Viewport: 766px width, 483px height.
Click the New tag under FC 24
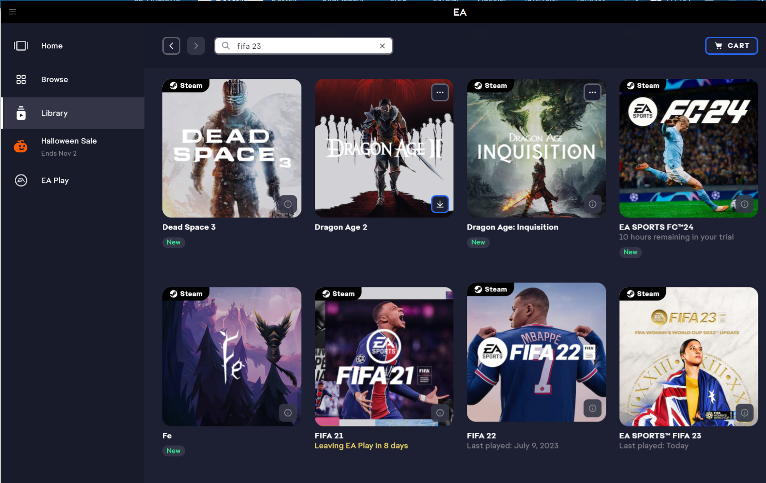[630, 252]
